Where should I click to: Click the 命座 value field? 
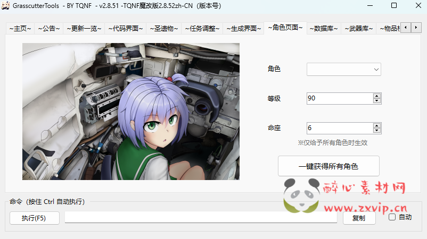(340, 128)
